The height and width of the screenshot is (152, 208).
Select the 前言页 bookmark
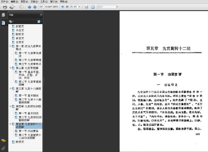pos(20,38)
